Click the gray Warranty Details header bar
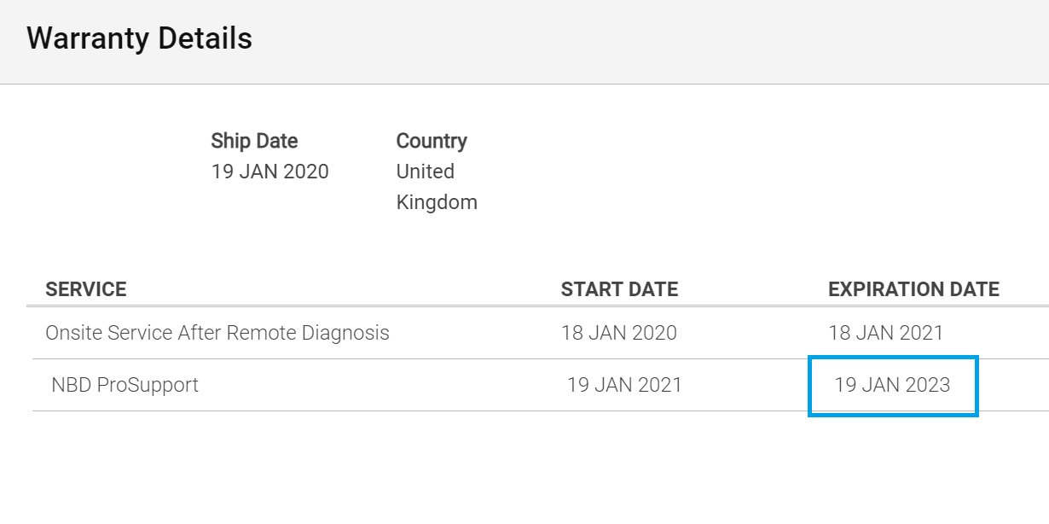This screenshot has height=524, width=1049. (524, 42)
